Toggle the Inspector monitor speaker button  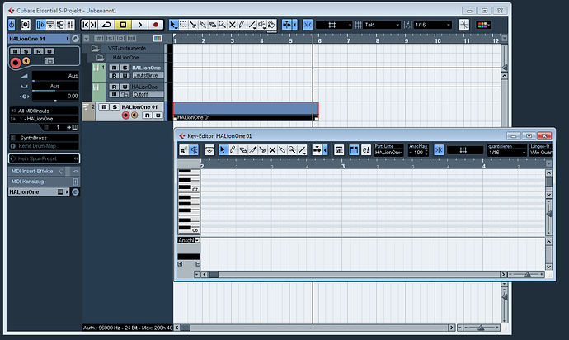point(26,61)
